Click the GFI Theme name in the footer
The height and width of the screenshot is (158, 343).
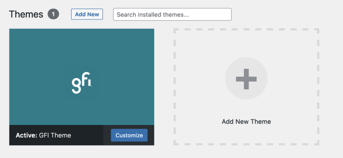(x=55, y=135)
